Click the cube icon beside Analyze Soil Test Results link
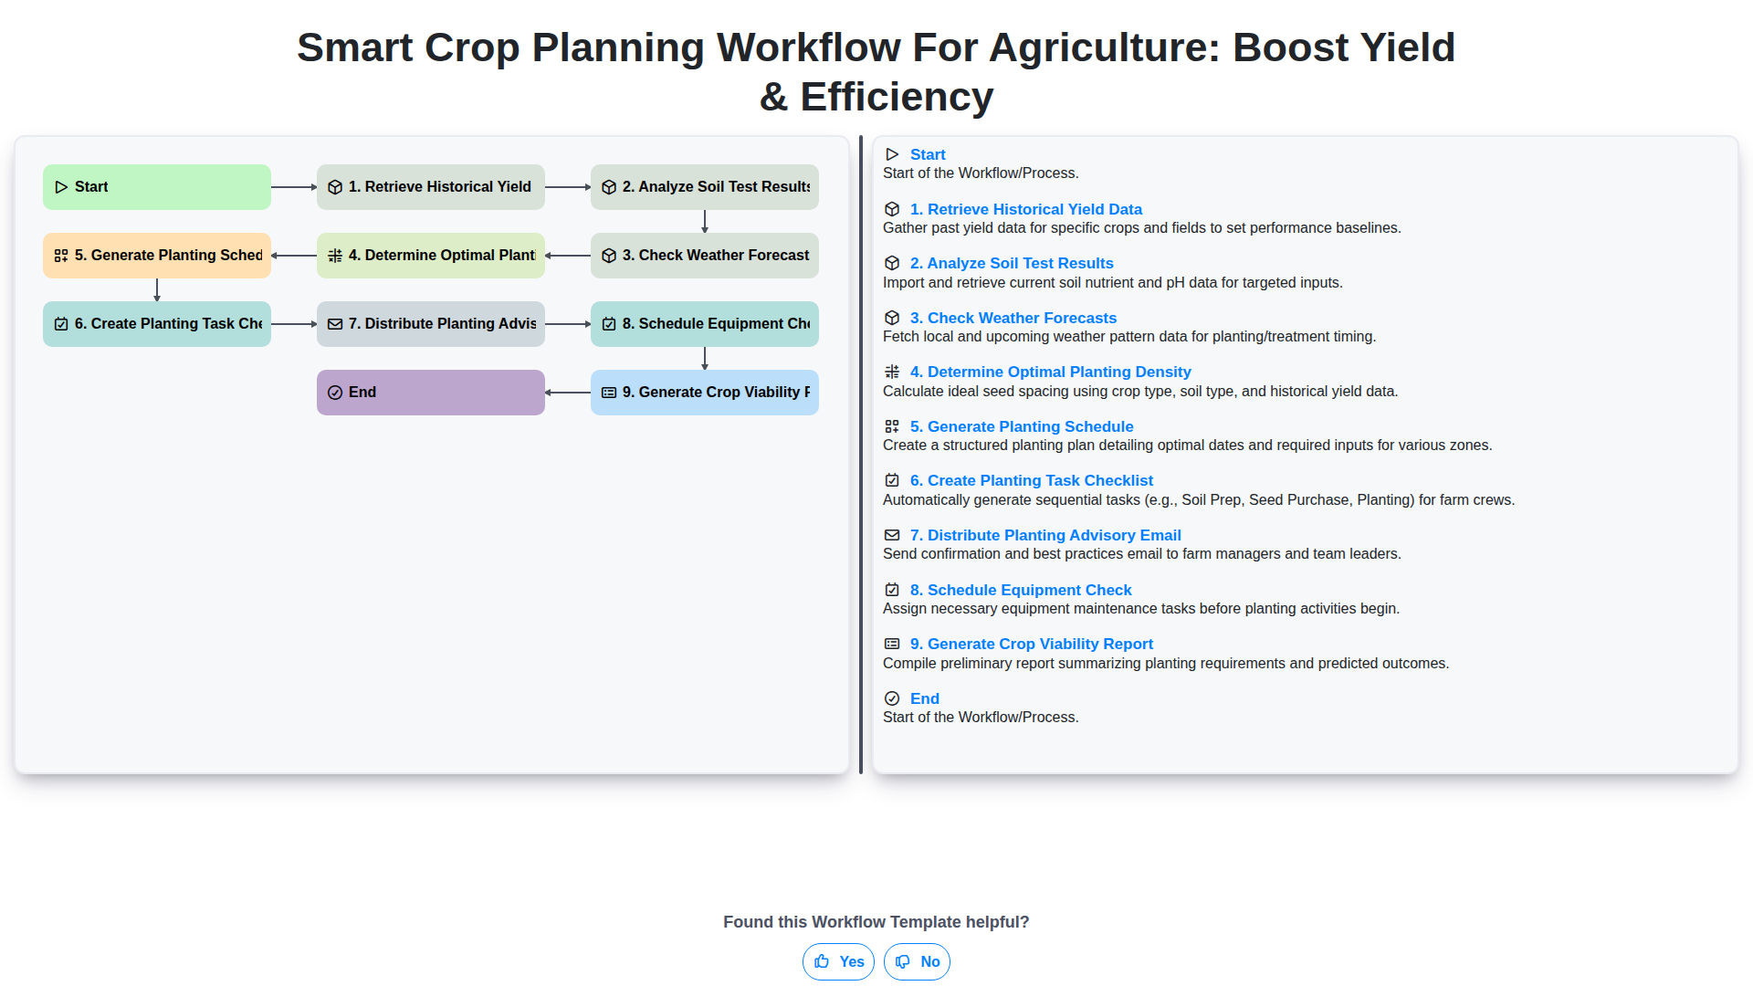The width and height of the screenshot is (1753, 986). pos(892,263)
